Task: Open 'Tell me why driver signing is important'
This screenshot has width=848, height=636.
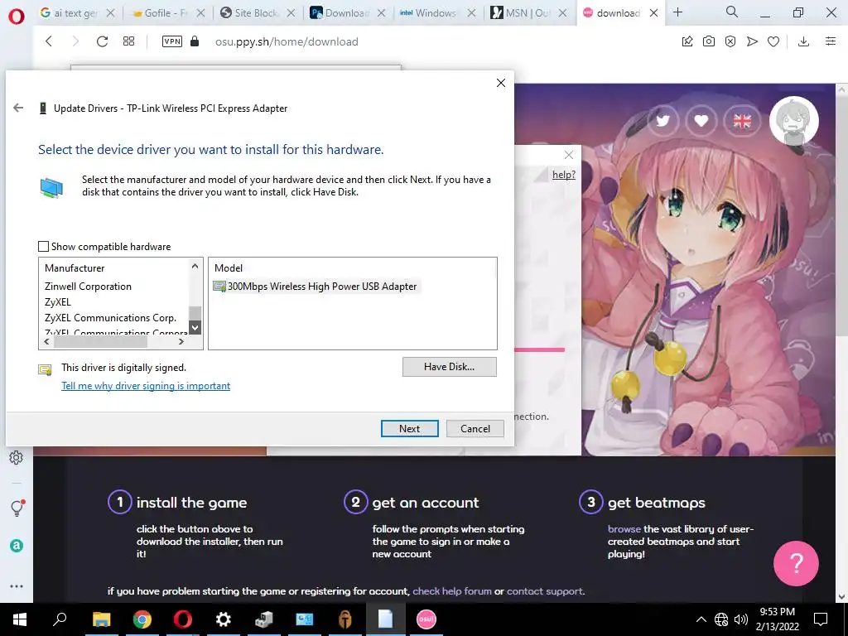Action: coord(146,386)
